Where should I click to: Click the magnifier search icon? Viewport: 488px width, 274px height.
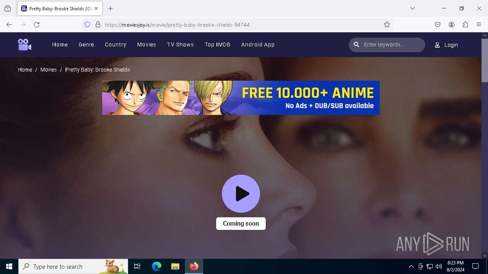click(x=356, y=45)
